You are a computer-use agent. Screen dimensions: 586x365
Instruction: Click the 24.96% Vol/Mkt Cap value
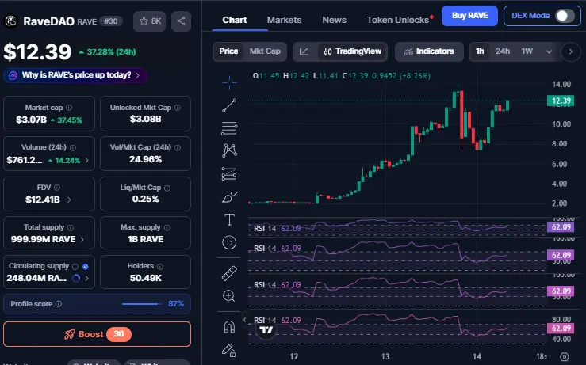145,159
